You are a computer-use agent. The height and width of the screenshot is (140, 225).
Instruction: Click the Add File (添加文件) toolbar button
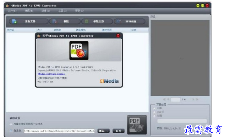click(x=28, y=22)
